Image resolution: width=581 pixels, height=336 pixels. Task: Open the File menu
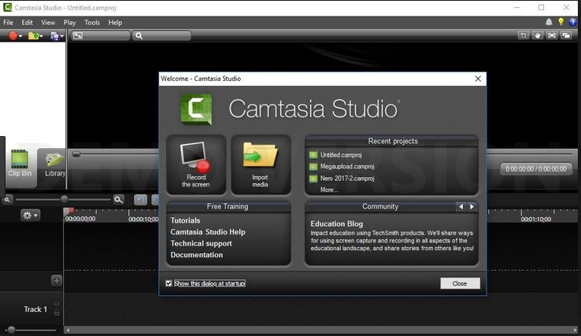[8, 23]
